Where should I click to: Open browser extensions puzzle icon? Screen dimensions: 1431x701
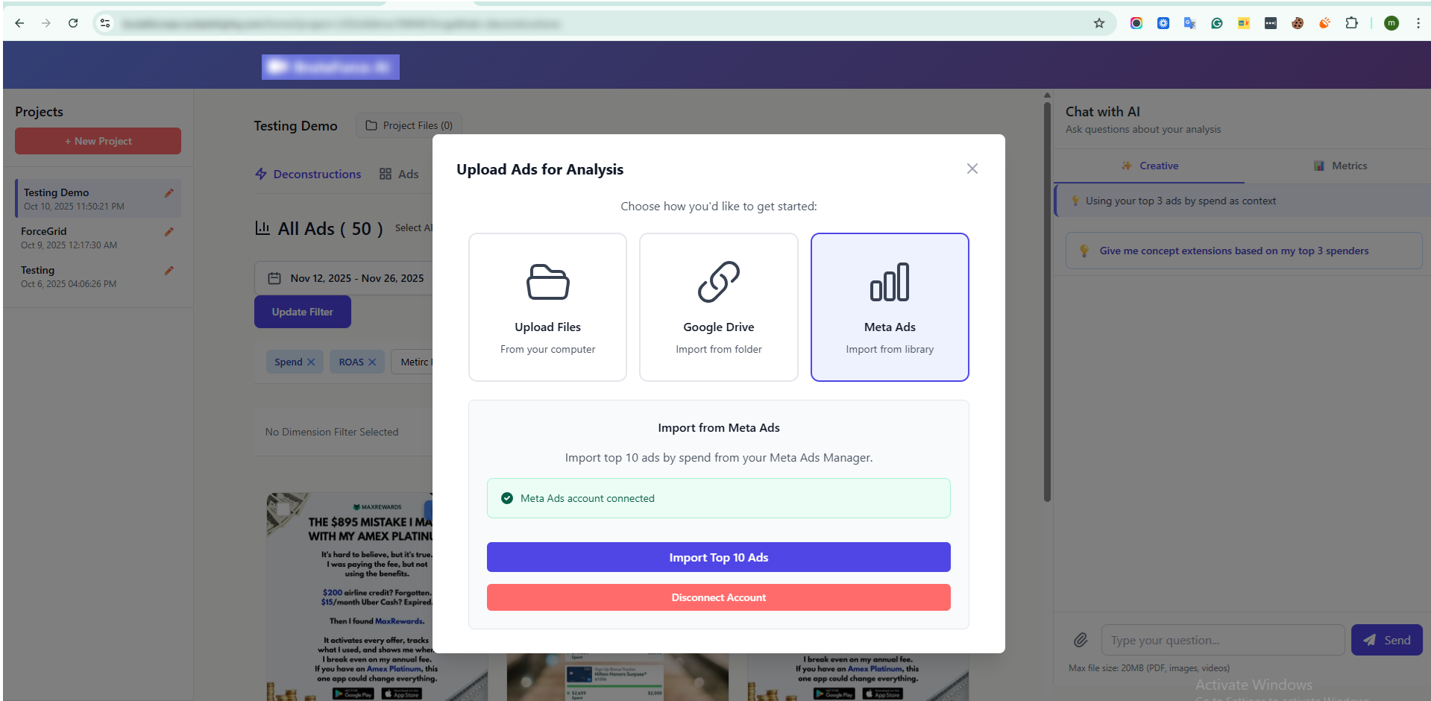tap(1351, 23)
